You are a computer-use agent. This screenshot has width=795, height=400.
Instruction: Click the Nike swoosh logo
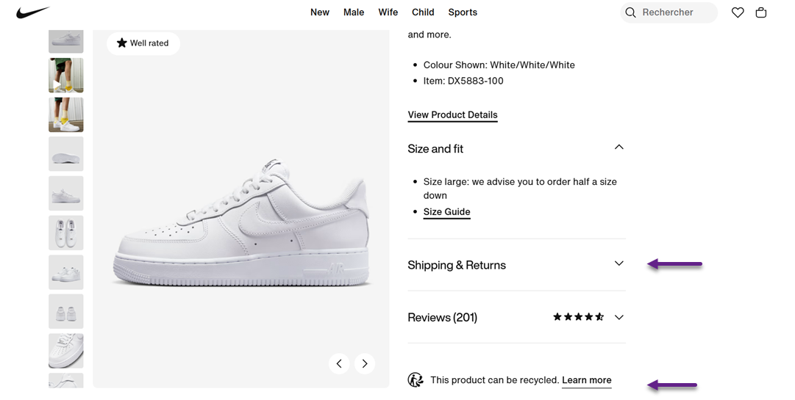33,12
